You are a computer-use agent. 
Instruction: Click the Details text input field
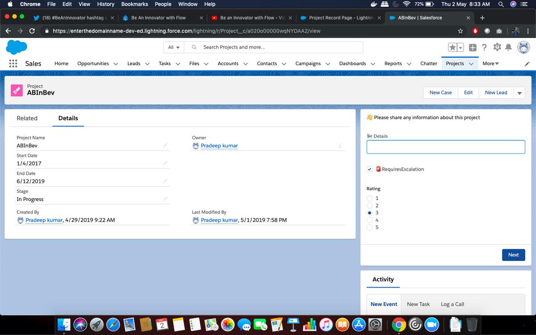click(x=446, y=147)
